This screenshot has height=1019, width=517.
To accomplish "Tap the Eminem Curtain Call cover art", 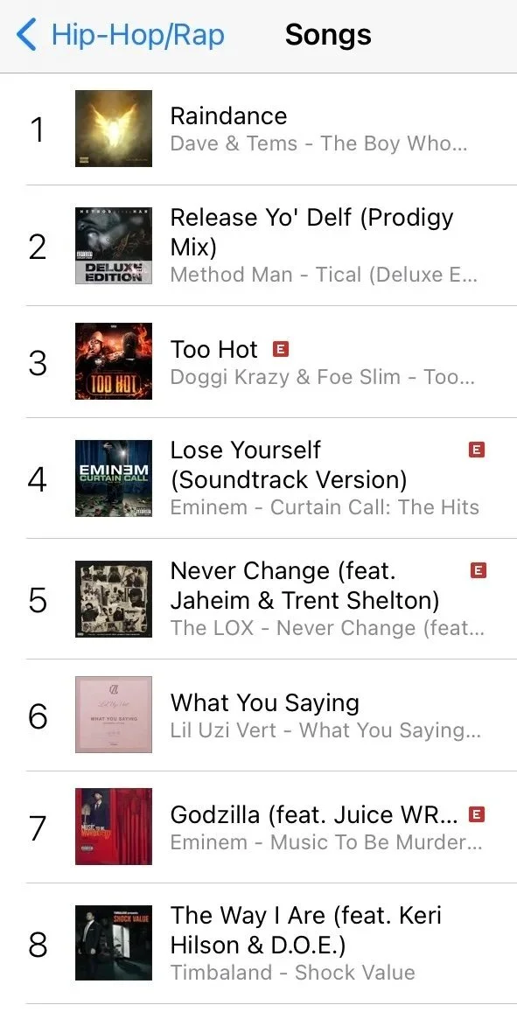I will [114, 478].
